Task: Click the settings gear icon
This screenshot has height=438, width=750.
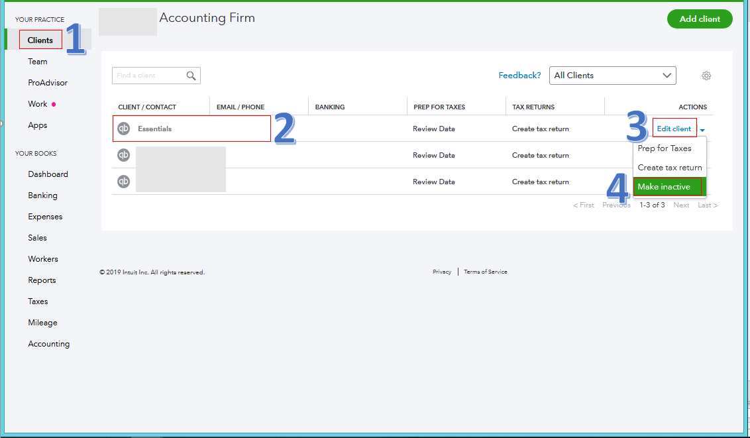Action: [x=706, y=76]
